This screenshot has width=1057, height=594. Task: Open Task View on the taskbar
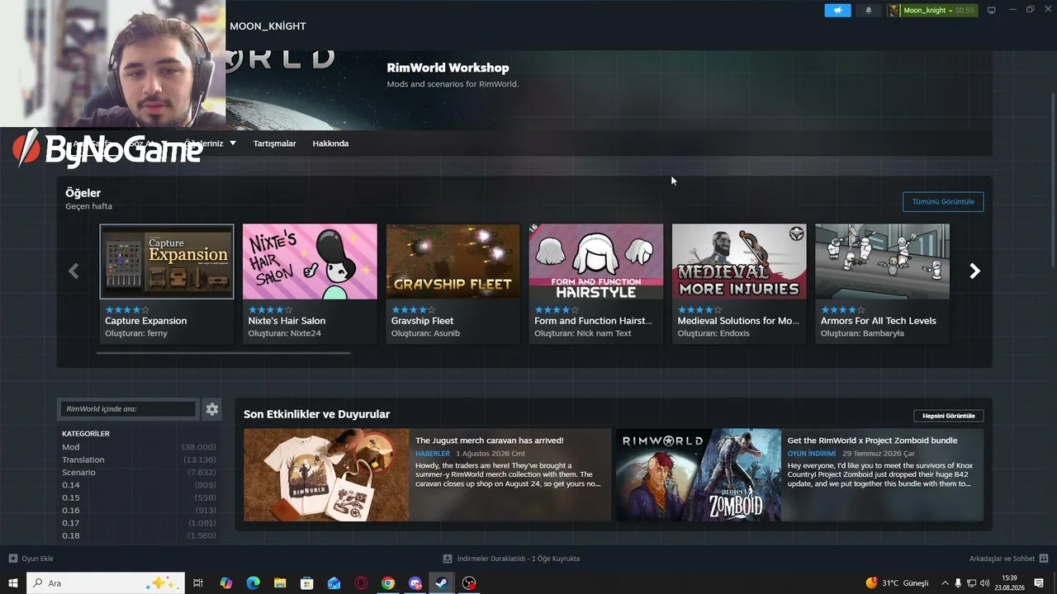click(x=198, y=583)
